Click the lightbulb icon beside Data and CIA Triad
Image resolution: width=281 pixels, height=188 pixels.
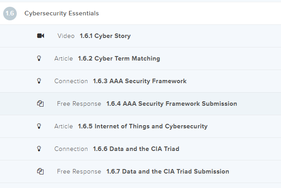point(39,149)
